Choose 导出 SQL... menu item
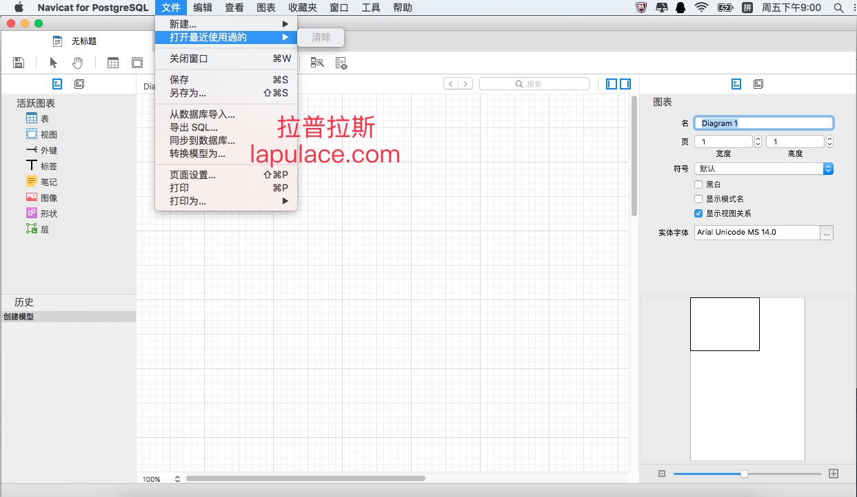Screen dimensions: 857x497 point(226,127)
